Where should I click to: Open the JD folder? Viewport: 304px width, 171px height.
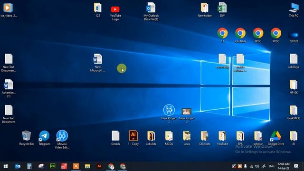294,136
